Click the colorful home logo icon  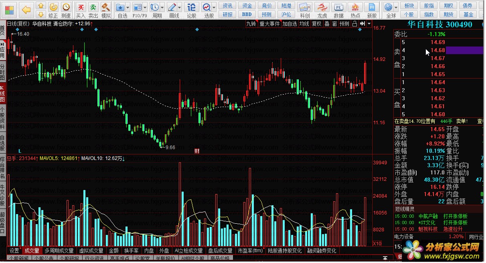pos(9,9)
